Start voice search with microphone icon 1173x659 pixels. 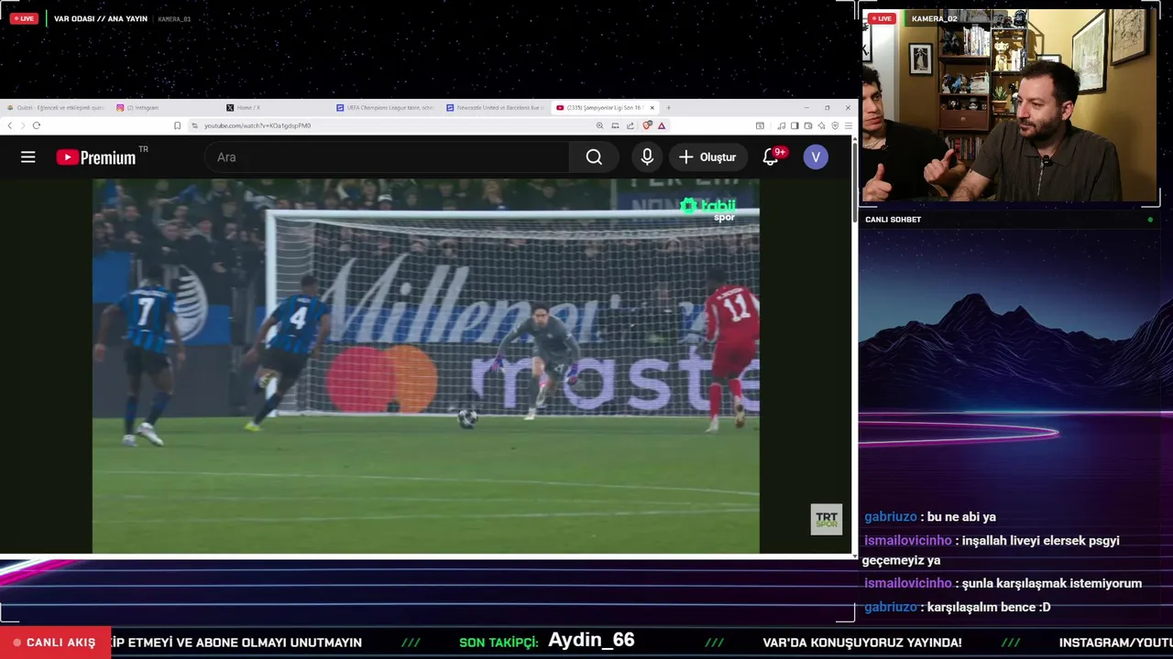647,157
